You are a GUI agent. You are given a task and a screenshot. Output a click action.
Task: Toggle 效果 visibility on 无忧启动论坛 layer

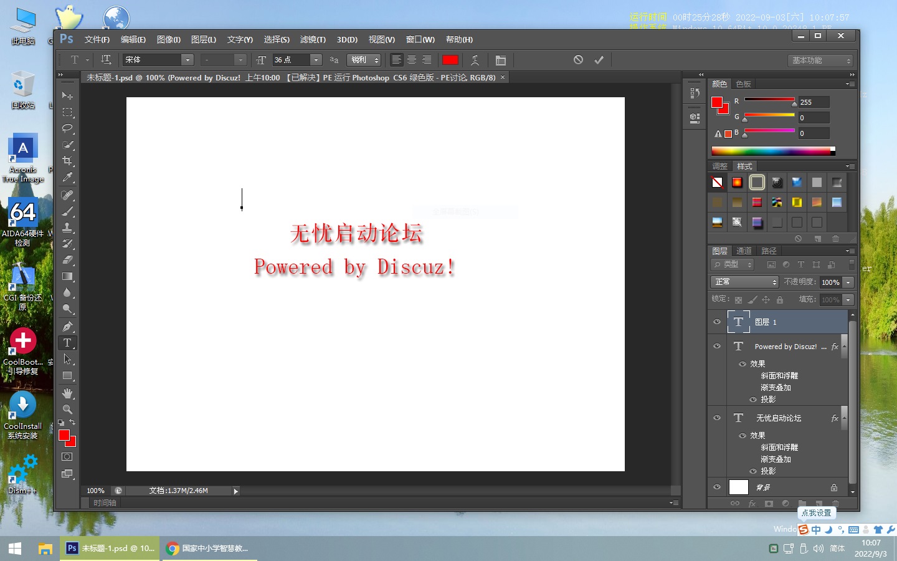[742, 435]
